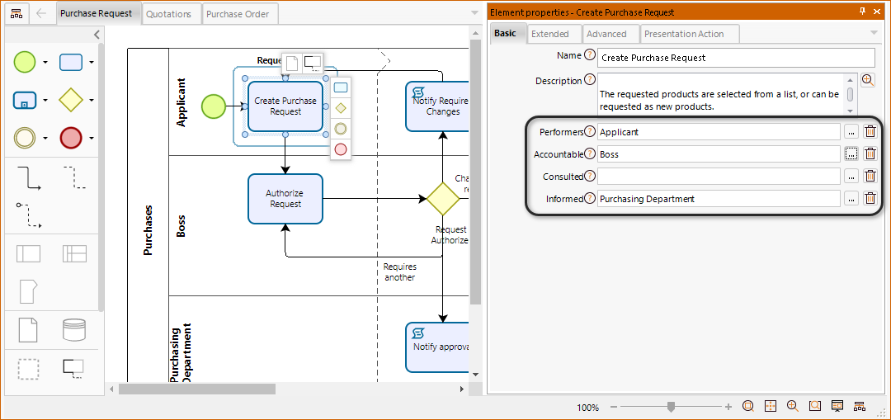Switch to the Extended properties tab
The width and height of the screenshot is (891, 420).
coord(550,34)
